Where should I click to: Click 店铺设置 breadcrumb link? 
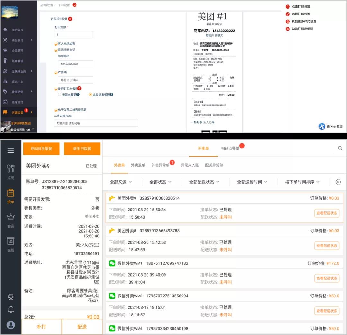coord(47,5)
